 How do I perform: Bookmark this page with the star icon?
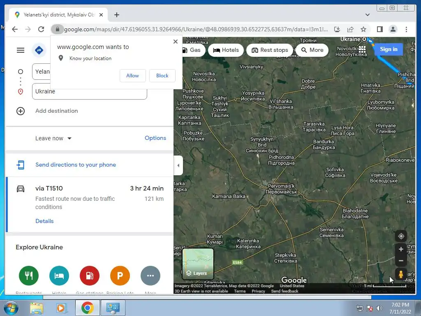(x=363, y=29)
